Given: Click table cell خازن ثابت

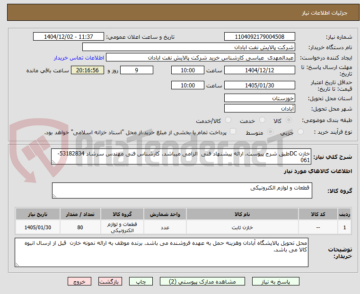Looking at the screenshot, I should [x=242, y=227].
